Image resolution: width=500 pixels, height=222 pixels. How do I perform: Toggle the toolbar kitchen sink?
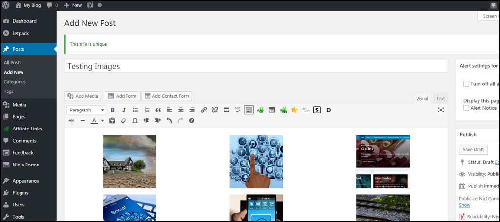pyautogui.click(x=249, y=110)
